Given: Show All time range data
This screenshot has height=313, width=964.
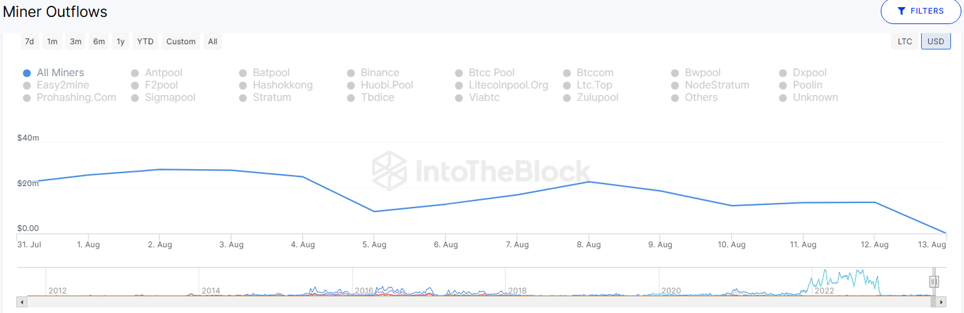Looking at the screenshot, I should (x=213, y=42).
